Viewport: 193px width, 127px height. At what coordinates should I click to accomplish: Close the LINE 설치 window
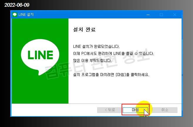click(175, 15)
